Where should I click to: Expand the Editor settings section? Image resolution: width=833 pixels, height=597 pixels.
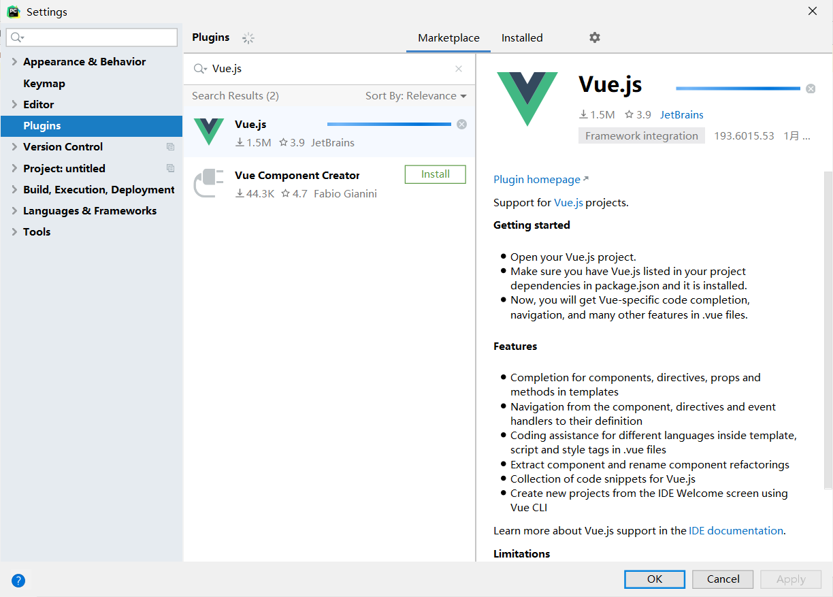pyautogui.click(x=14, y=104)
